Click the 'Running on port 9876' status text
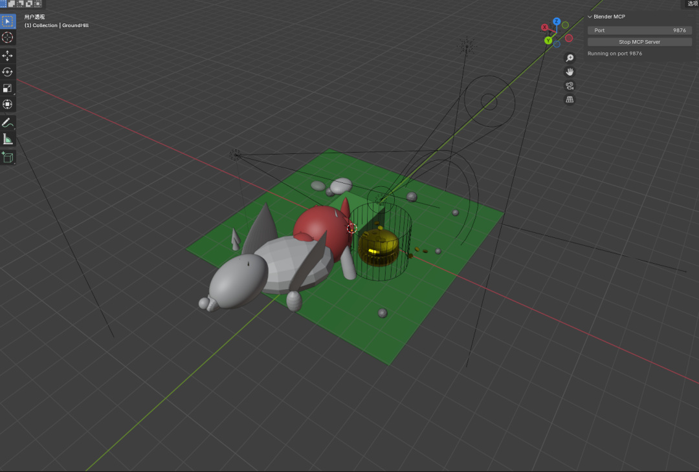Image resolution: width=699 pixels, height=472 pixels. 614,54
